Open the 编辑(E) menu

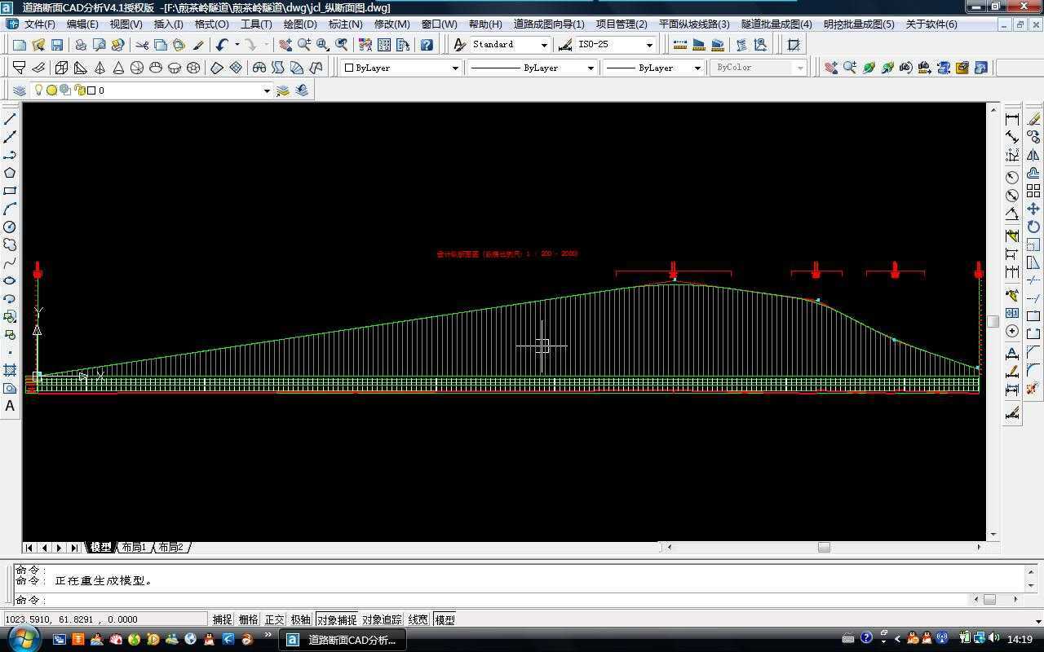click(82, 24)
